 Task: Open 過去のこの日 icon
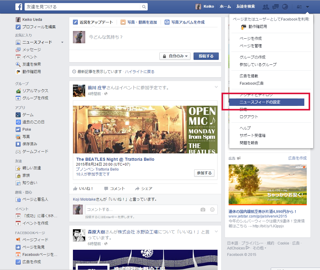18,122
